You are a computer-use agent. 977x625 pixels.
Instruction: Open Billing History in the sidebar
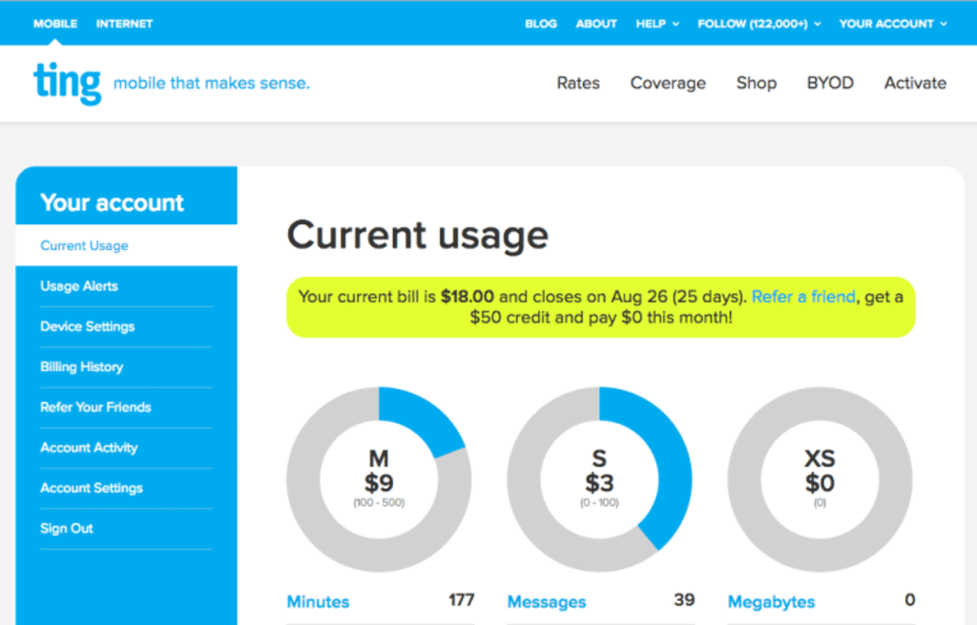[x=82, y=367]
